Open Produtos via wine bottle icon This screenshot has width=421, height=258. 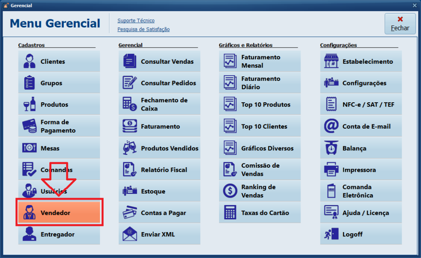pos(29,104)
